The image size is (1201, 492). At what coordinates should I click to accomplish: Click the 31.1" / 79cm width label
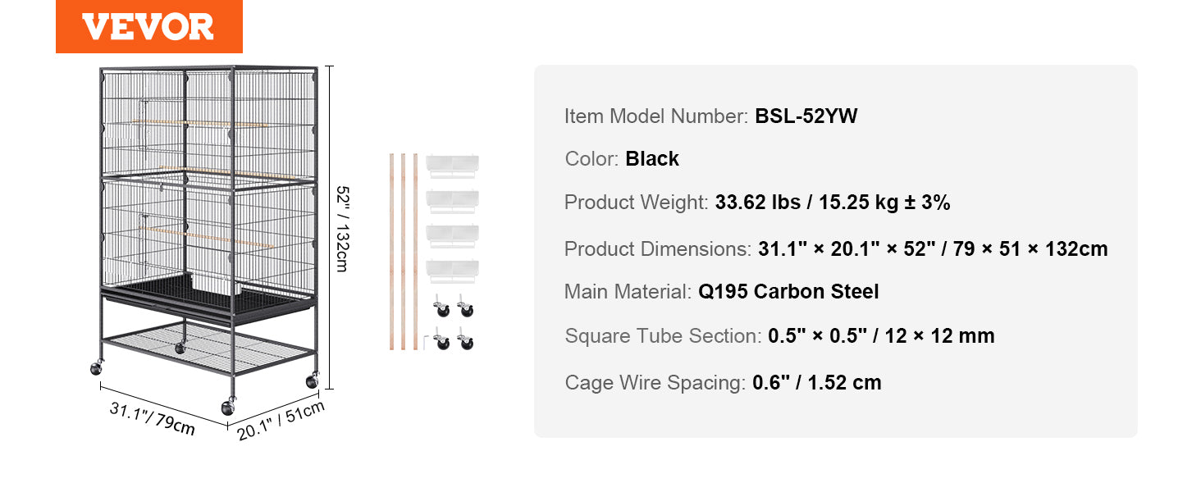pos(153,418)
